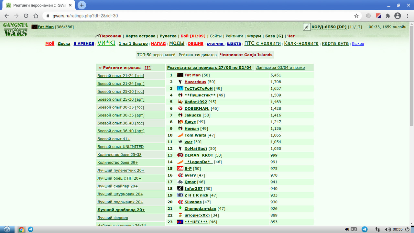Open Chrome menu three-dot button
414x233 pixels.
pyautogui.click(x=407, y=16)
